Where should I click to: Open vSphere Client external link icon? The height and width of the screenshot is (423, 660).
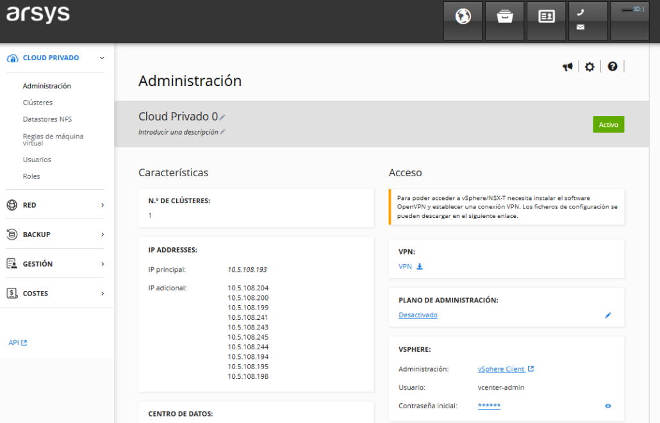[x=531, y=369]
